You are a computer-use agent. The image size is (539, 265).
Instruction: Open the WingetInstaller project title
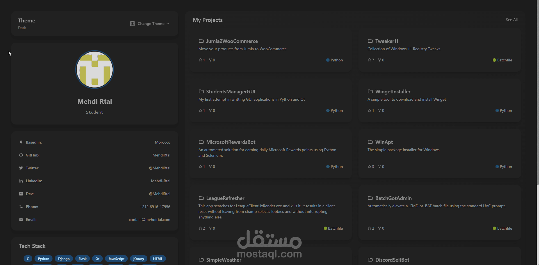(x=393, y=92)
